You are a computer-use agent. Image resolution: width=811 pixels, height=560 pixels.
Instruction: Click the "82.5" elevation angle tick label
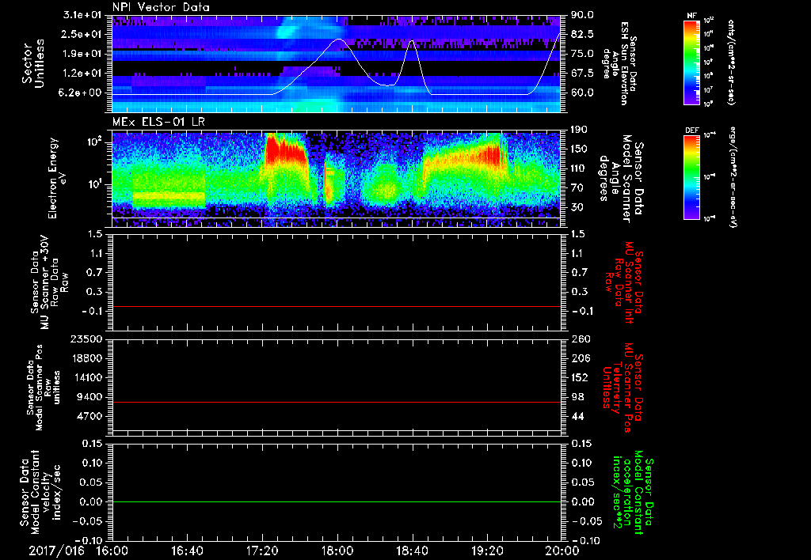(x=582, y=34)
